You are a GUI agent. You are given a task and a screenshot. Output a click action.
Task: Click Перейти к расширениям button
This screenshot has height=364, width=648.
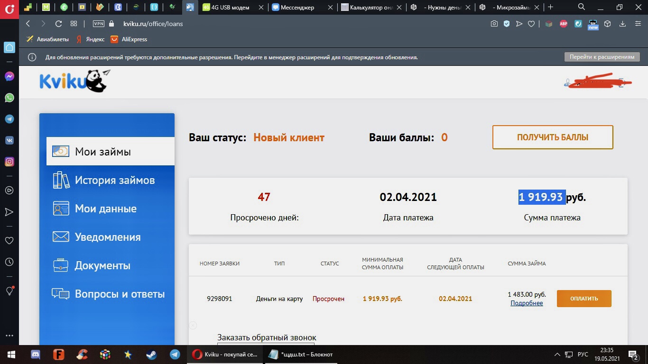602,57
